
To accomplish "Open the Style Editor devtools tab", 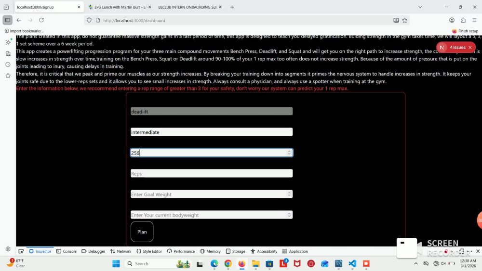I will click(x=149, y=251).
